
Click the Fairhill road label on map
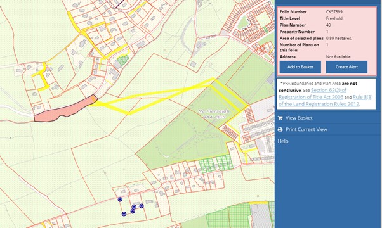[x=210, y=37]
